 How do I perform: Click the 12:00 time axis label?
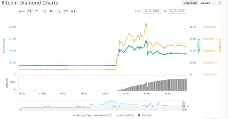(x=126, y=93)
